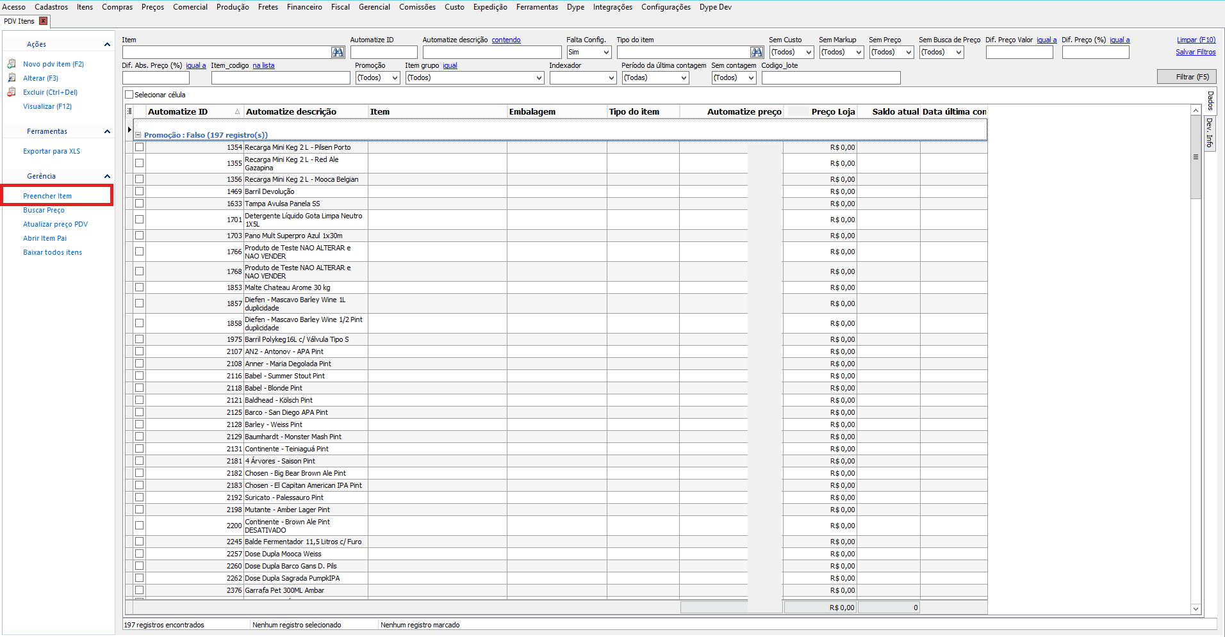Open Tipo do item binoculars lookup

pos(757,52)
